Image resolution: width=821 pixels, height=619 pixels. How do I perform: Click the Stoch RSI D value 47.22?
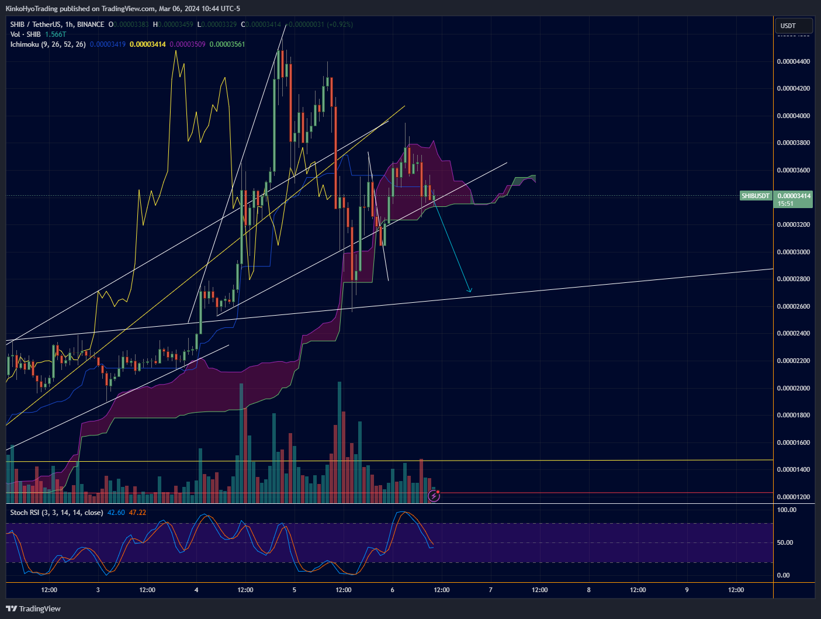(x=137, y=513)
